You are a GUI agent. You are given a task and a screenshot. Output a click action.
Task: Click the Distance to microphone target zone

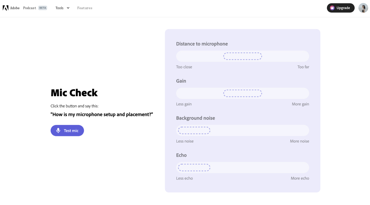point(243,56)
